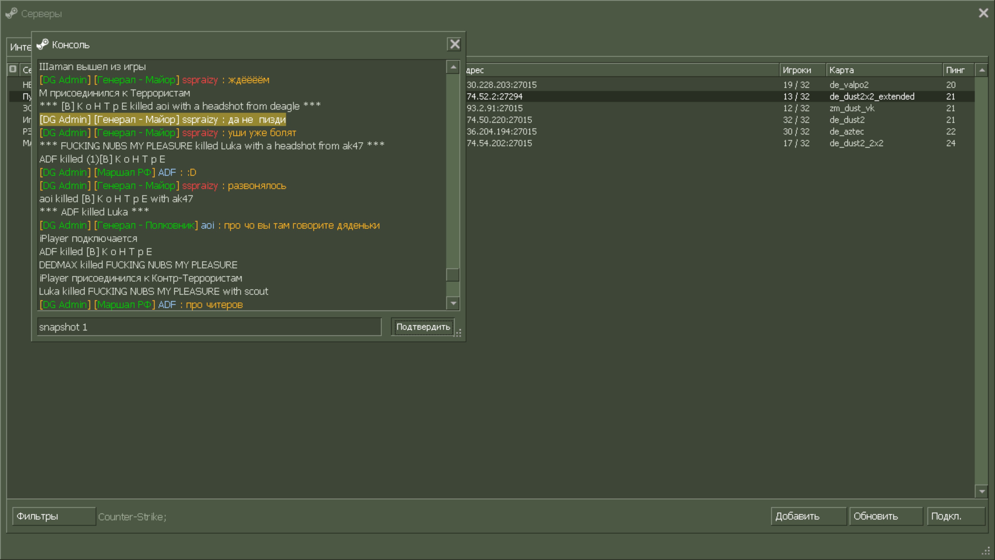Screen dimensions: 995x560
Task: Sort servers by Игроки column
Action: point(801,70)
